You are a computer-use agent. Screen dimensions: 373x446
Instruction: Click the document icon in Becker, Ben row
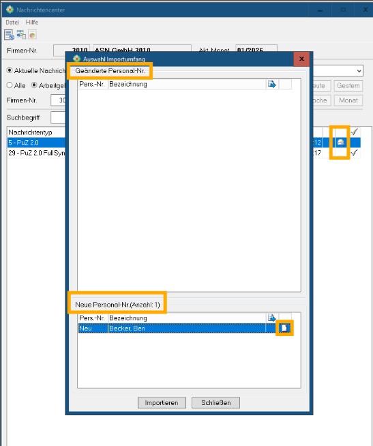[284, 329]
